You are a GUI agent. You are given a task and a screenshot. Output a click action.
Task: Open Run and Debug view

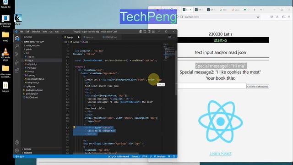coord(17,62)
